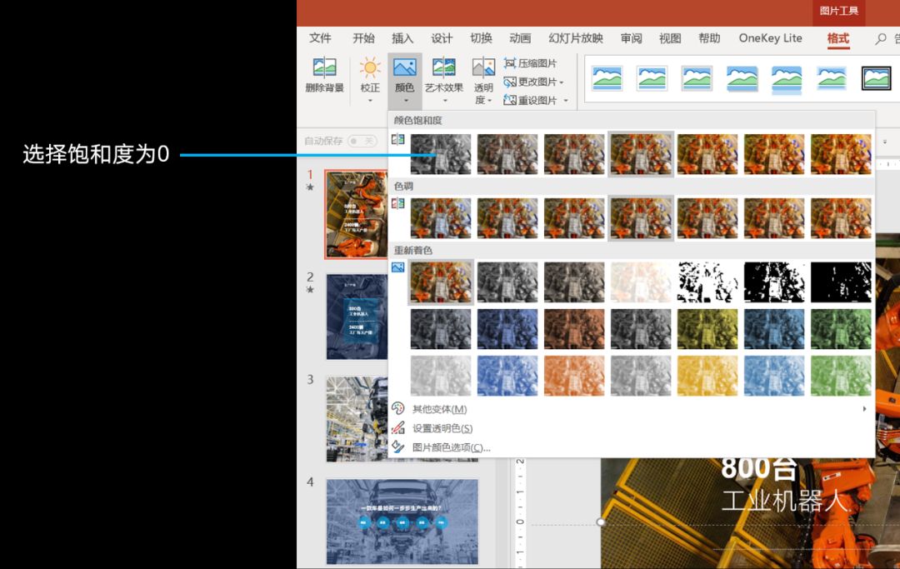Screen dimensions: 900x569
Task: Open the Insert (插入) ribbon tab
Action: pyautogui.click(x=402, y=38)
